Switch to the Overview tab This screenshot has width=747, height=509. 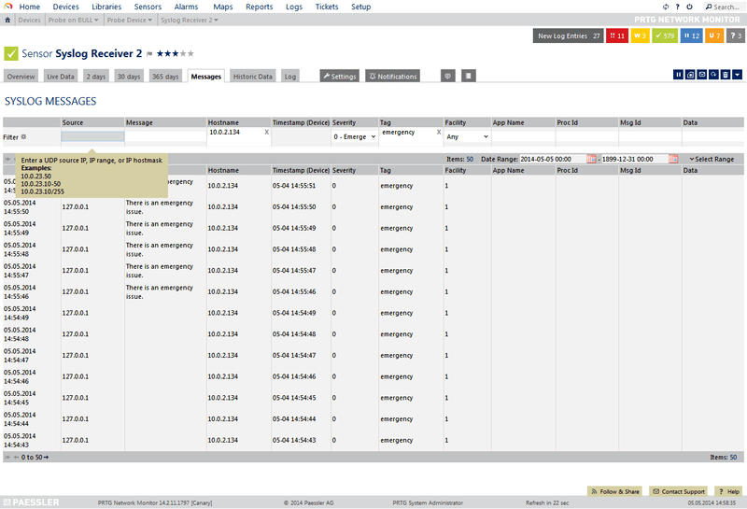click(x=21, y=77)
